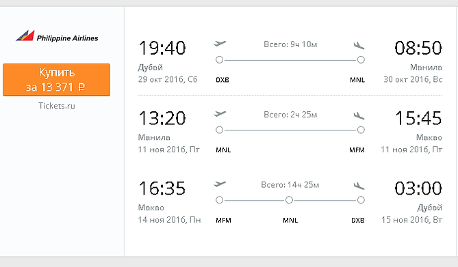The width and height of the screenshot is (458, 267).
Task: Click landing plane icon on Dubai–Manila flight
Action: click(x=359, y=45)
